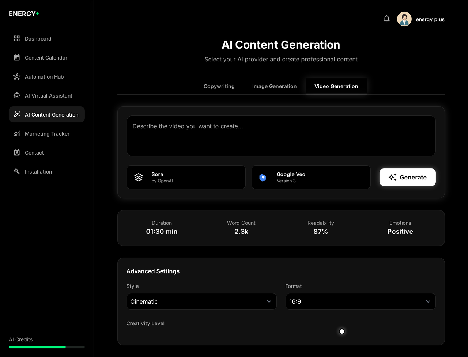Click the video description text area
Screen dimensions: 468x357
coord(281,136)
